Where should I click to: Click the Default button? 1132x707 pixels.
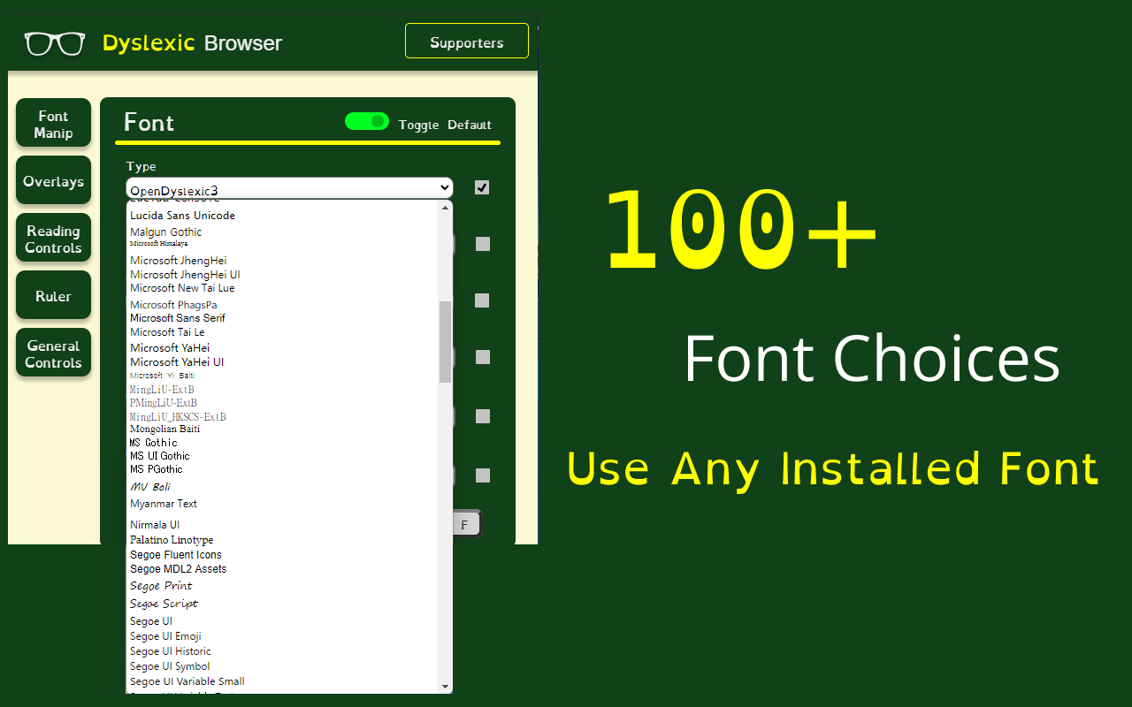point(470,125)
